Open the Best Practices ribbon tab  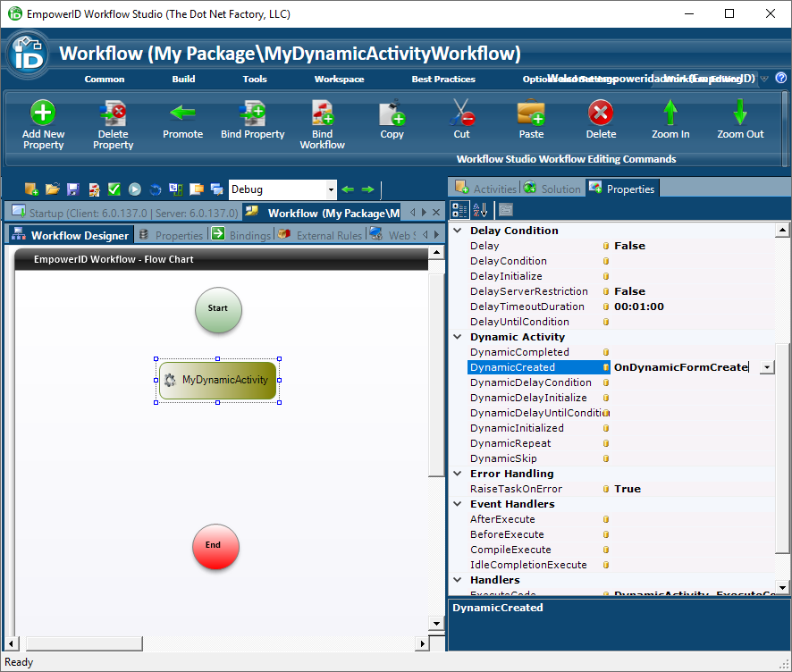click(x=443, y=79)
